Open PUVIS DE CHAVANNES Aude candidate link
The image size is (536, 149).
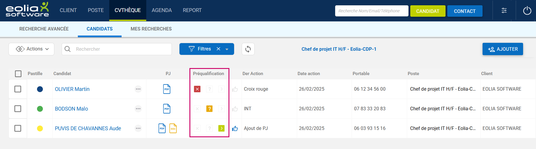coord(88,128)
